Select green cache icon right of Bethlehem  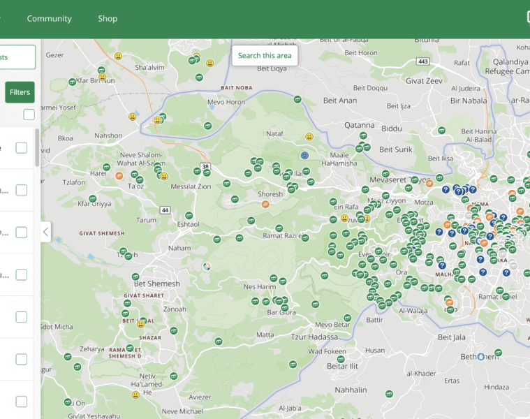point(498,353)
